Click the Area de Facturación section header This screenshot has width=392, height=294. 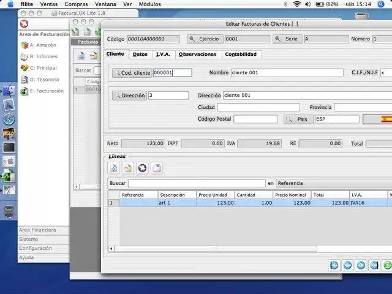click(x=44, y=34)
